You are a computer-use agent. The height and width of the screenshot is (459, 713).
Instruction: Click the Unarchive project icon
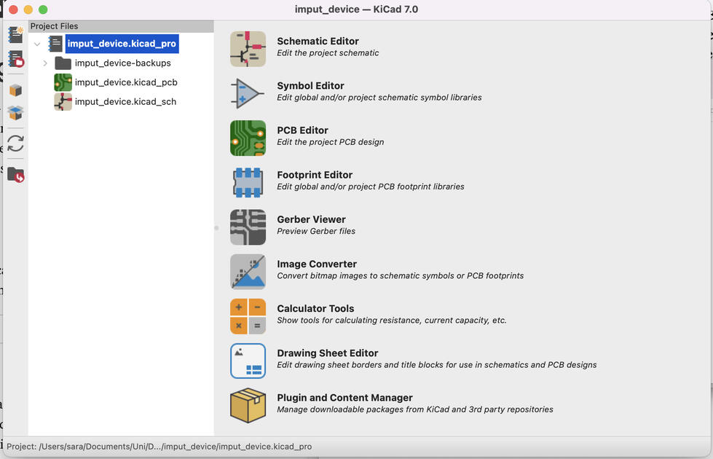pyautogui.click(x=15, y=112)
